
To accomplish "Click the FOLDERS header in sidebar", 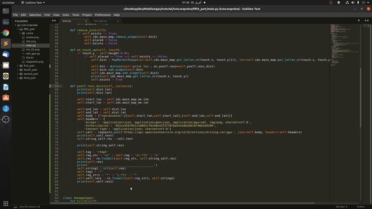I will click(21, 21).
